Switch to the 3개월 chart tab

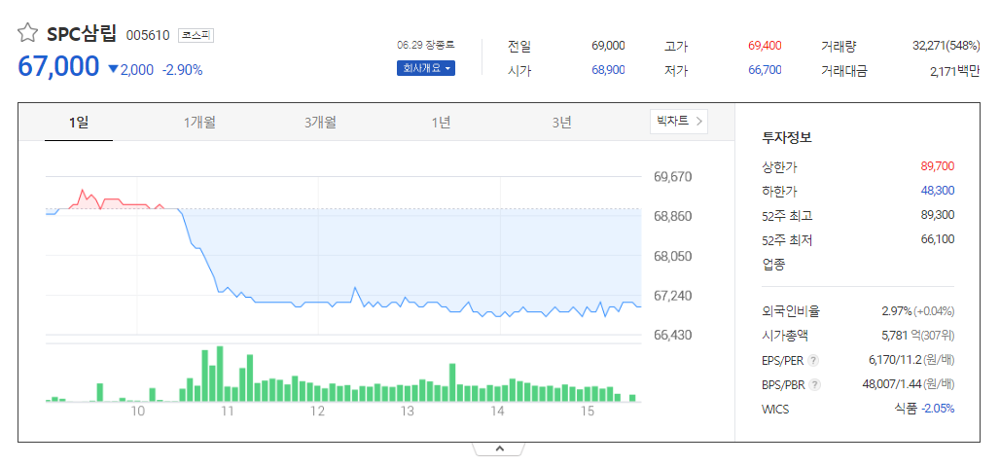(320, 123)
